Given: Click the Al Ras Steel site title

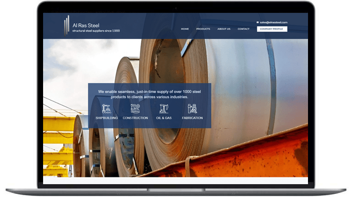Looking at the screenshot, I should (86, 25).
